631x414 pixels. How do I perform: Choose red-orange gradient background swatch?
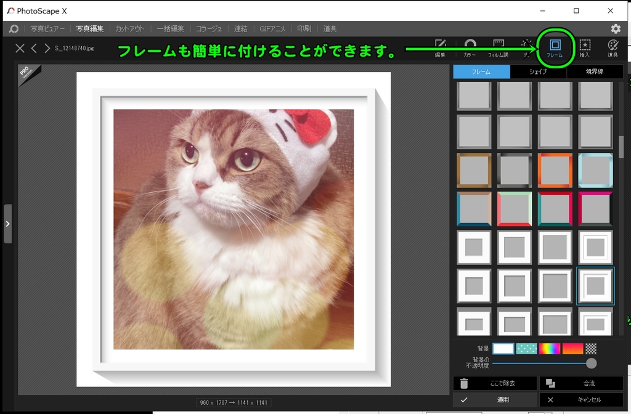572,349
